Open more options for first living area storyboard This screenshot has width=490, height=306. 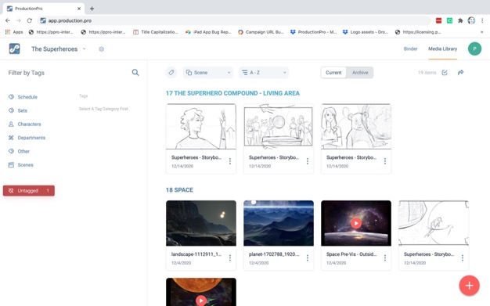(230, 161)
